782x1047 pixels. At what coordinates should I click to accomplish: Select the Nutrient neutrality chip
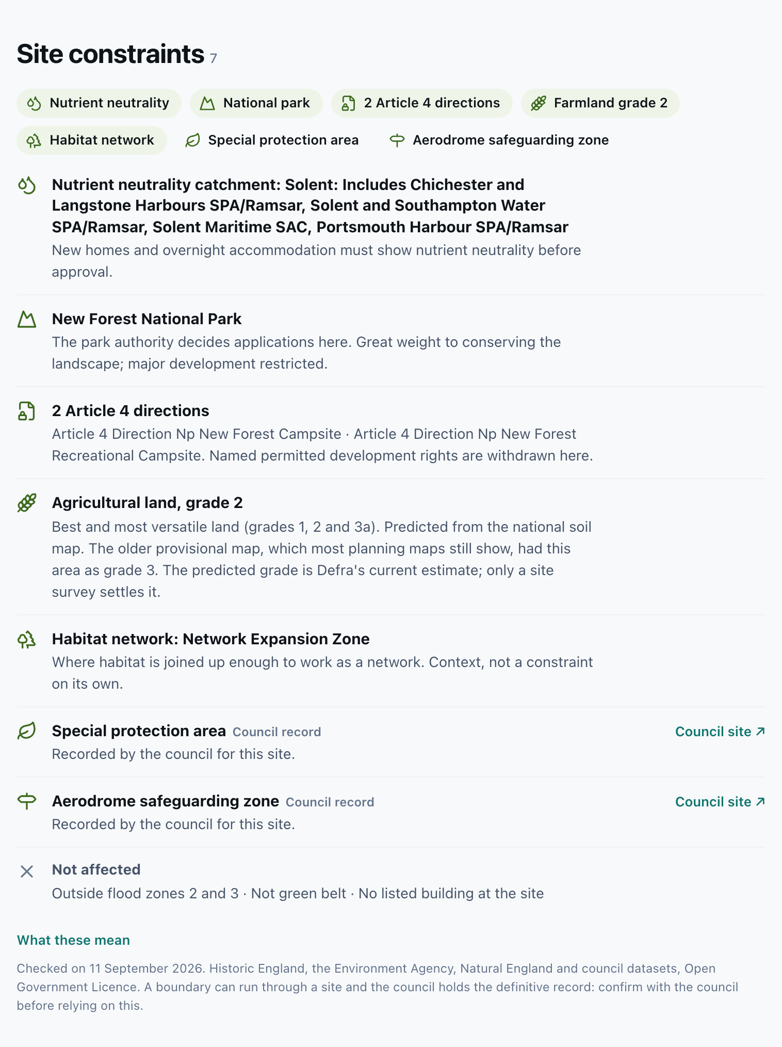pos(99,103)
